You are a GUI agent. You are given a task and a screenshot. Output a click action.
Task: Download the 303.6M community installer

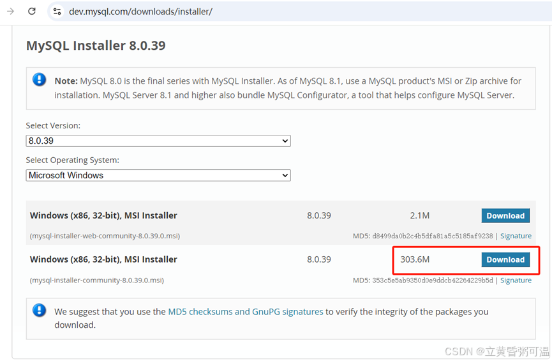(x=505, y=259)
